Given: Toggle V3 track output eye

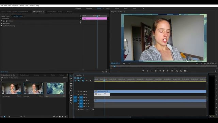Looking at the screenshot, I should [86, 92].
